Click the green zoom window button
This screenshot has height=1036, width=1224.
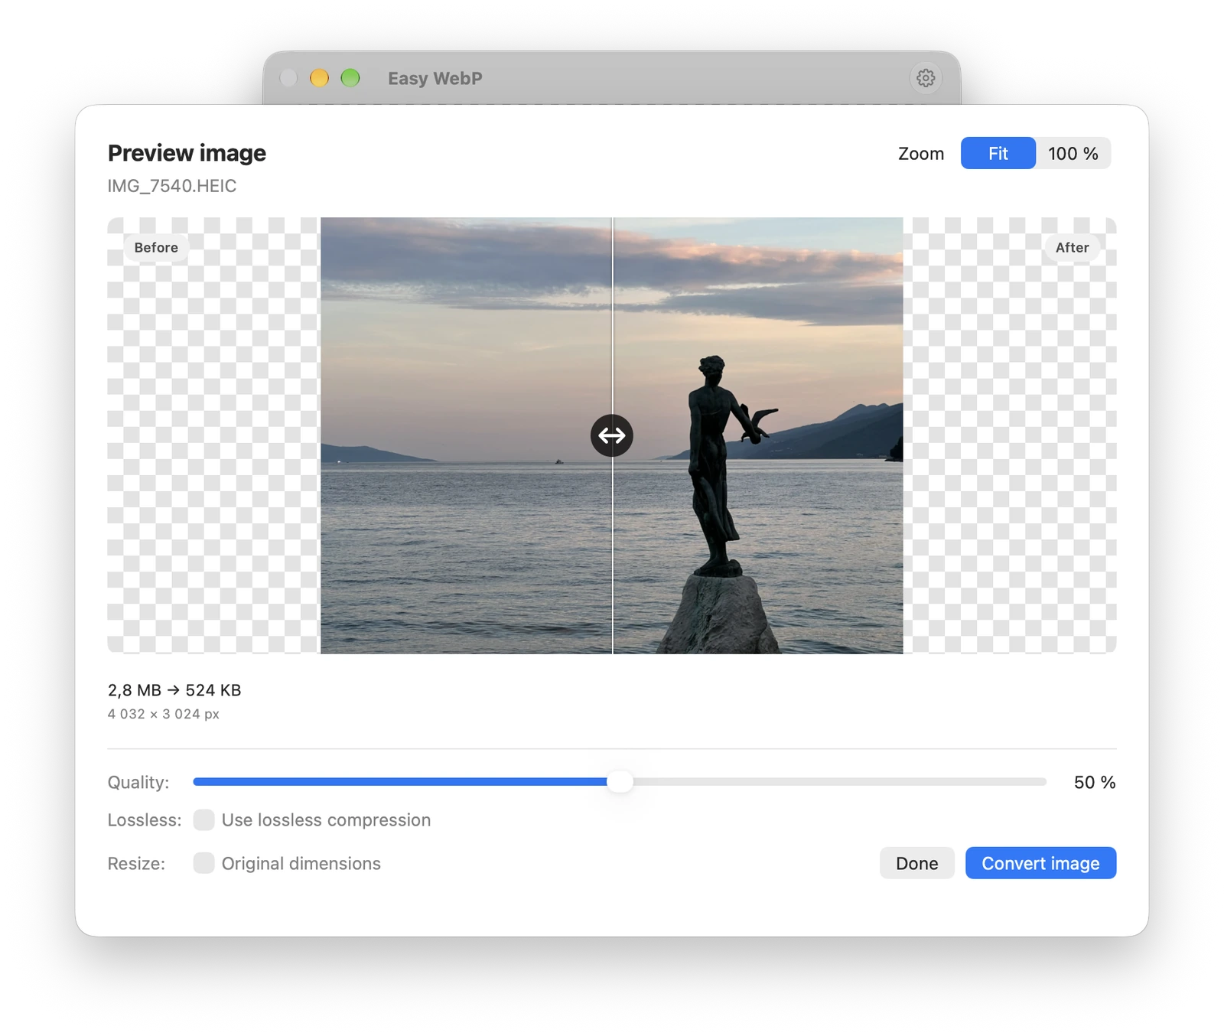[350, 78]
